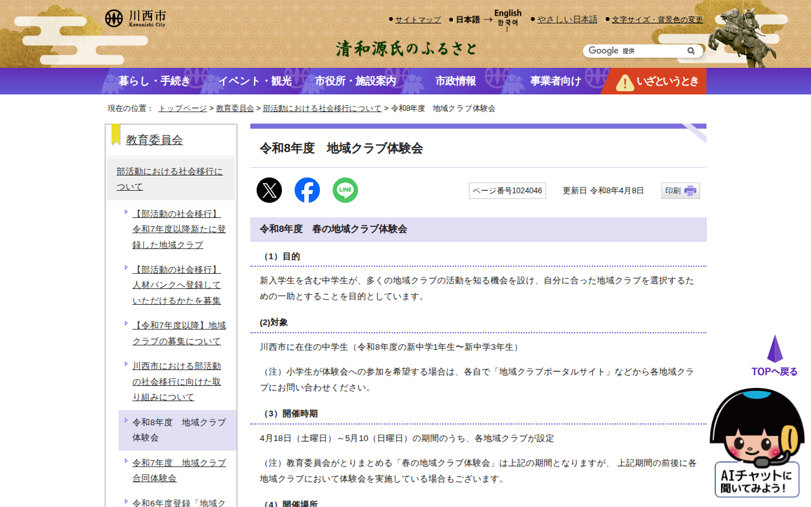The height and width of the screenshot is (507, 811).
Task: Switch language to English
Action: (x=508, y=13)
